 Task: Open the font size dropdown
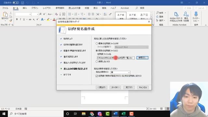click(x=38, y=14)
